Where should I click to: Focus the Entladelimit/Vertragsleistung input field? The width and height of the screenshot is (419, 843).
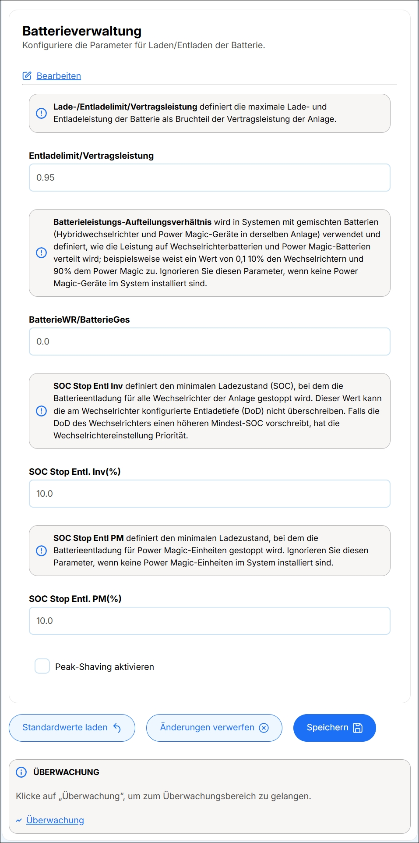tap(210, 178)
